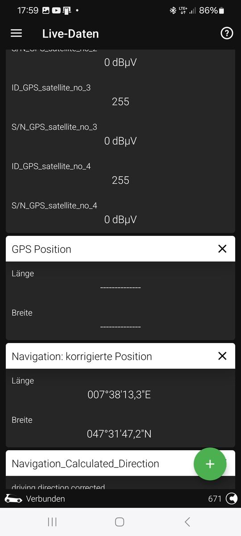The width and height of the screenshot is (241, 536).
Task: Close the Navigation: korrigierte Position card
Action: tap(222, 356)
